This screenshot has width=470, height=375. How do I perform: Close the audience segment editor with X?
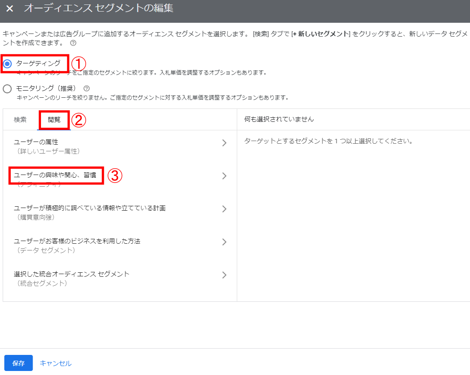[9, 8]
